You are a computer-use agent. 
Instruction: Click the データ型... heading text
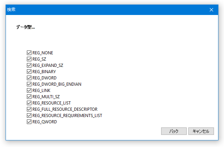coord(25,27)
